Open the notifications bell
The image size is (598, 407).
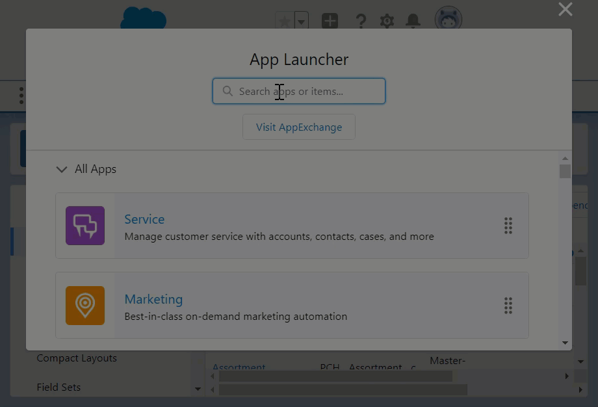tap(413, 21)
